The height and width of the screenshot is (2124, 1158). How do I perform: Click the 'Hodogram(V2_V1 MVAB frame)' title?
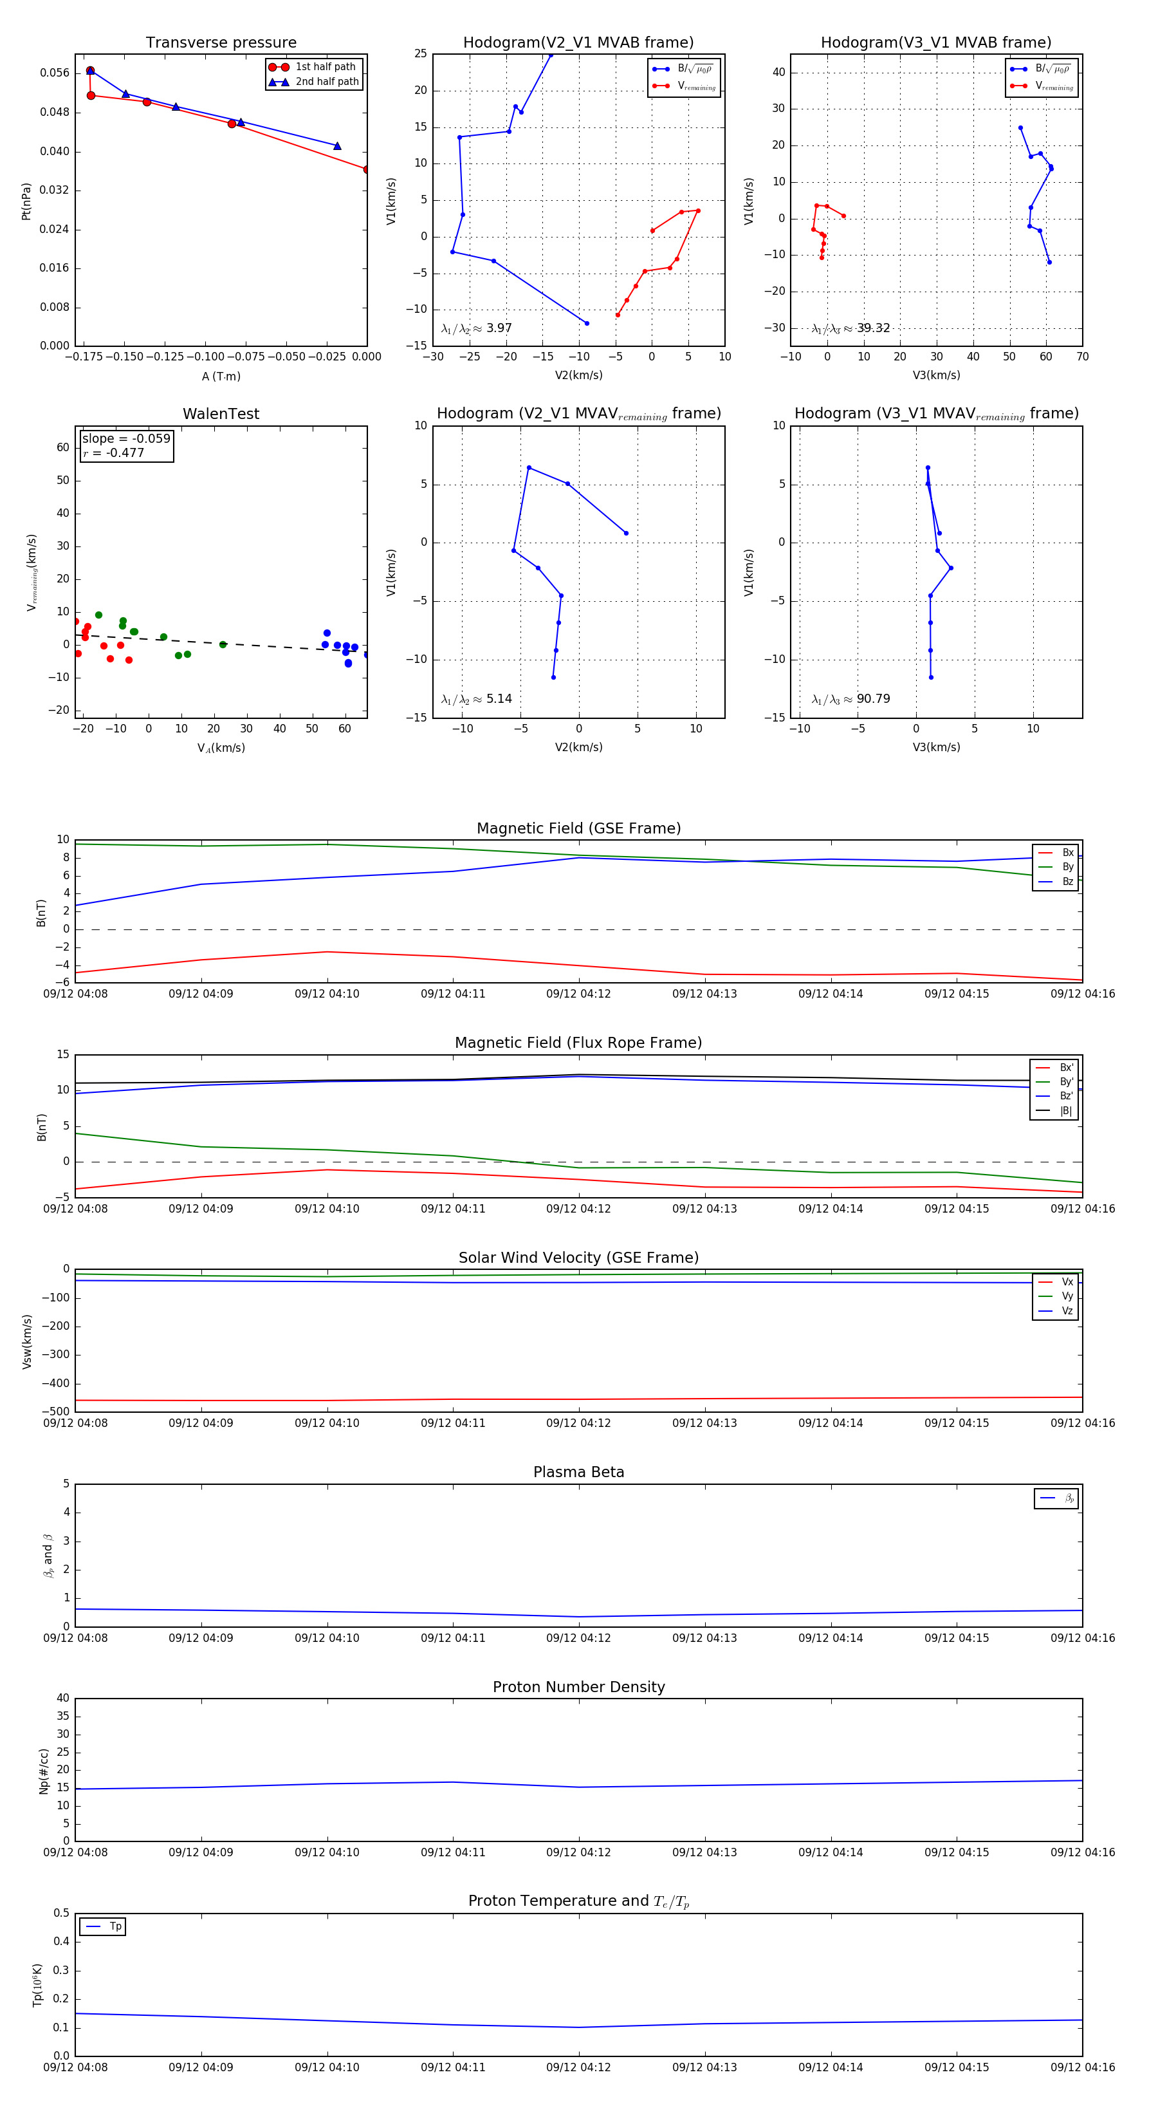point(578,42)
